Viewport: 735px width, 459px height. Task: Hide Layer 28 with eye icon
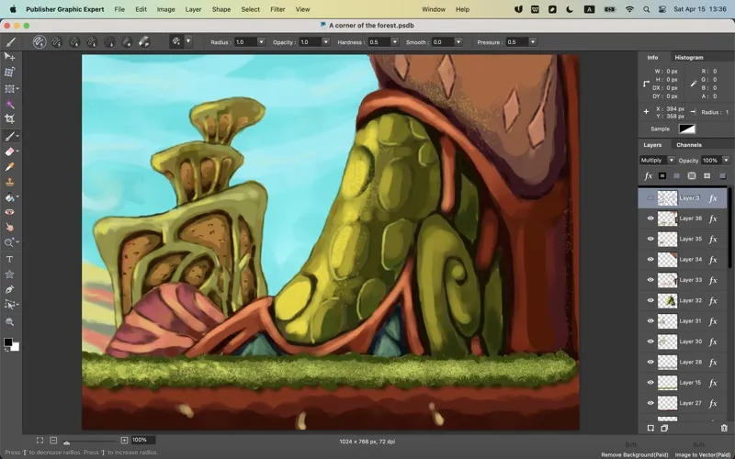(650, 362)
